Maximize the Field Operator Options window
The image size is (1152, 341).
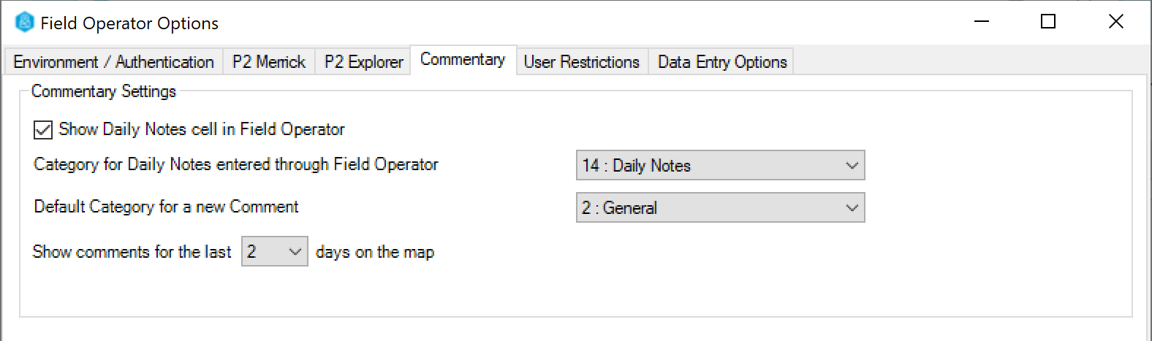[1048, 22]
